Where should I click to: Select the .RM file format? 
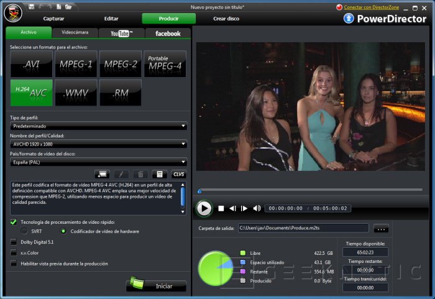[x=121, y=93]
